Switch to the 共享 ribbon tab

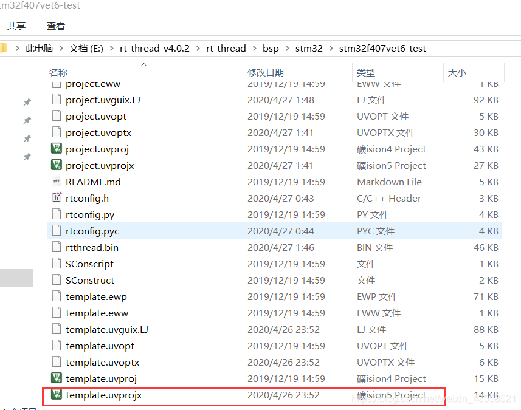16,26
